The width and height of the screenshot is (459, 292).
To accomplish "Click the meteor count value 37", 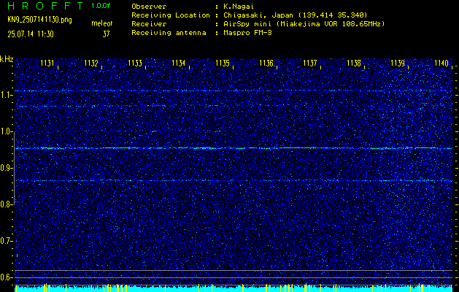I will [106, 34].
